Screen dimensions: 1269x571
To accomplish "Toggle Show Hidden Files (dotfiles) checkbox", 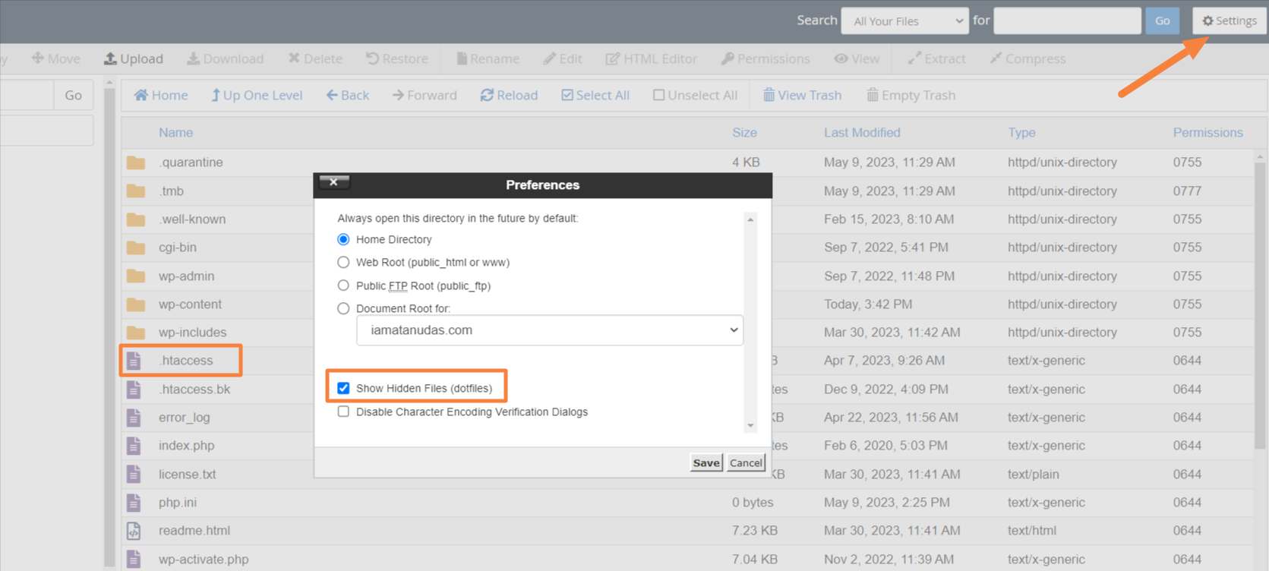I will click(343, 388).
